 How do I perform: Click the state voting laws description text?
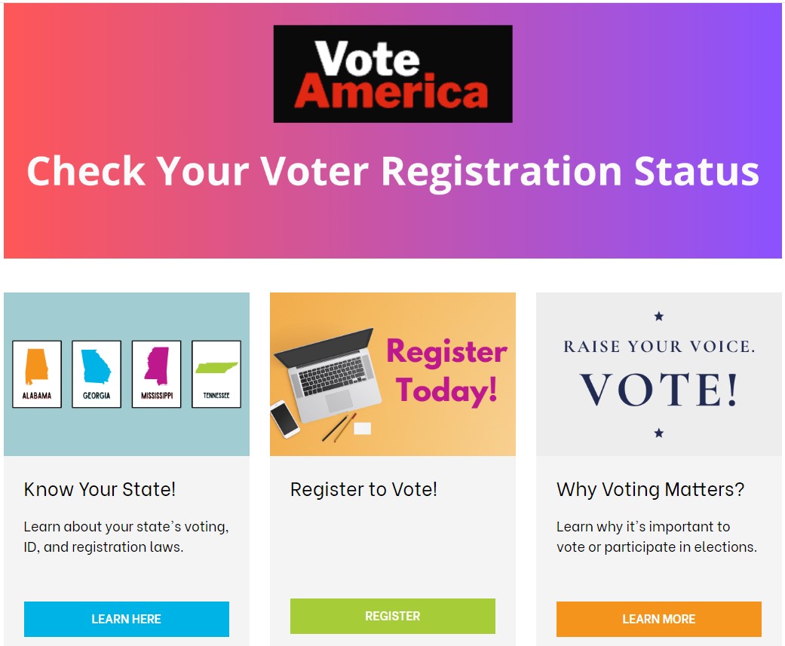(126, 537)
